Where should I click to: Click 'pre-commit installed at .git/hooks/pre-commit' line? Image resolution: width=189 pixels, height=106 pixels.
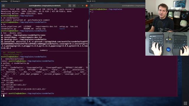point(25,20)
